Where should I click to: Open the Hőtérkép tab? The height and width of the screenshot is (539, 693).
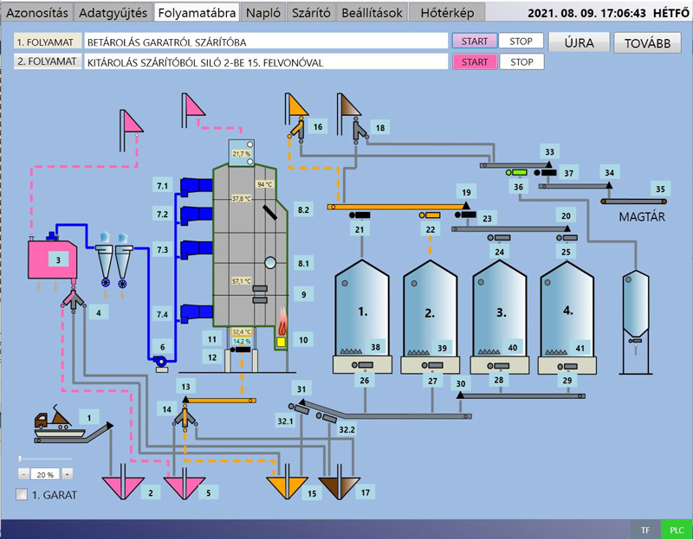pos(447,13)
